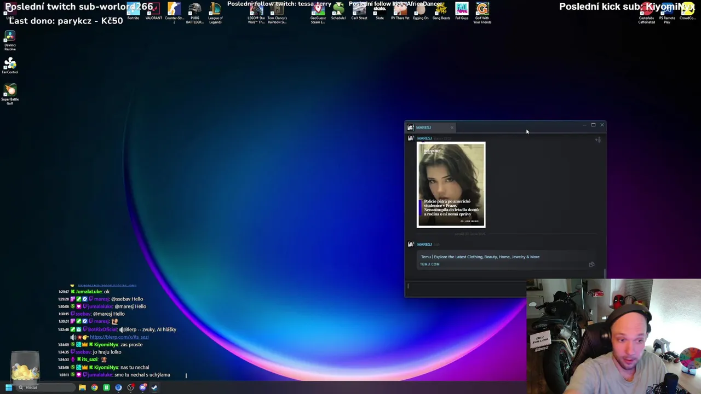Open File Explorer from the taskbar

(x=82, y=387)
